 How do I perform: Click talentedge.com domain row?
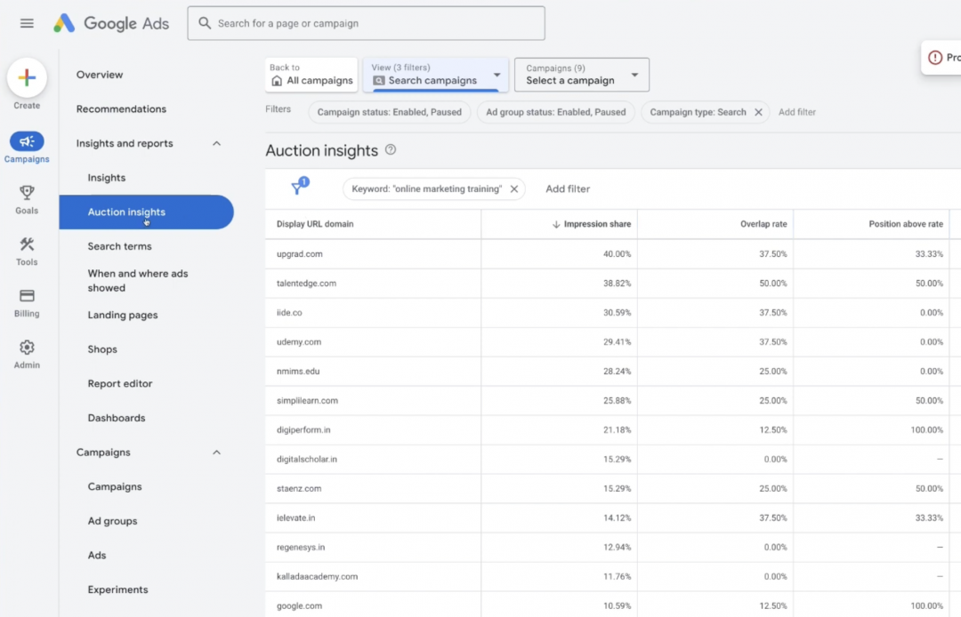tap(306, 284)
